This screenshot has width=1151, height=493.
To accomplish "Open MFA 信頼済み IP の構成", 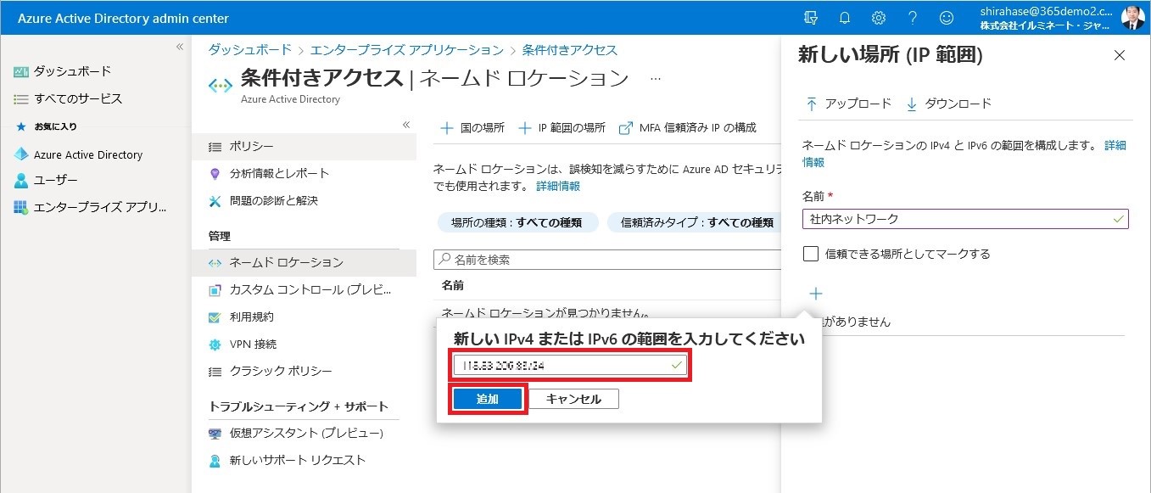I will click(x=688, y=128).
